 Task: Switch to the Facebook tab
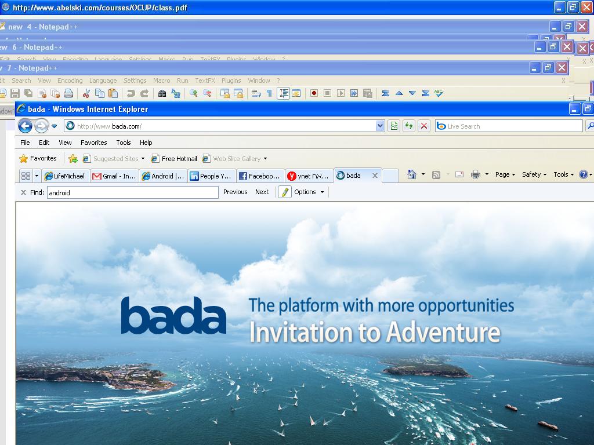click(x=260, y=176)
